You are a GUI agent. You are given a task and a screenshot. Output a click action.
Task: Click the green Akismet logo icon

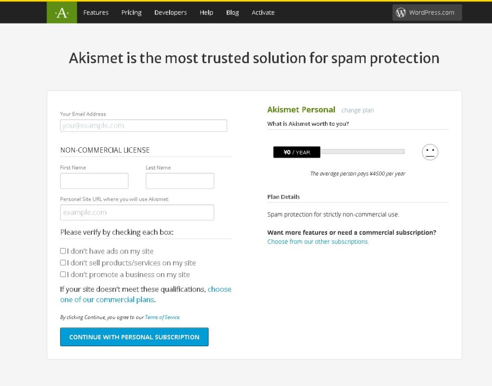click(61, 12)
